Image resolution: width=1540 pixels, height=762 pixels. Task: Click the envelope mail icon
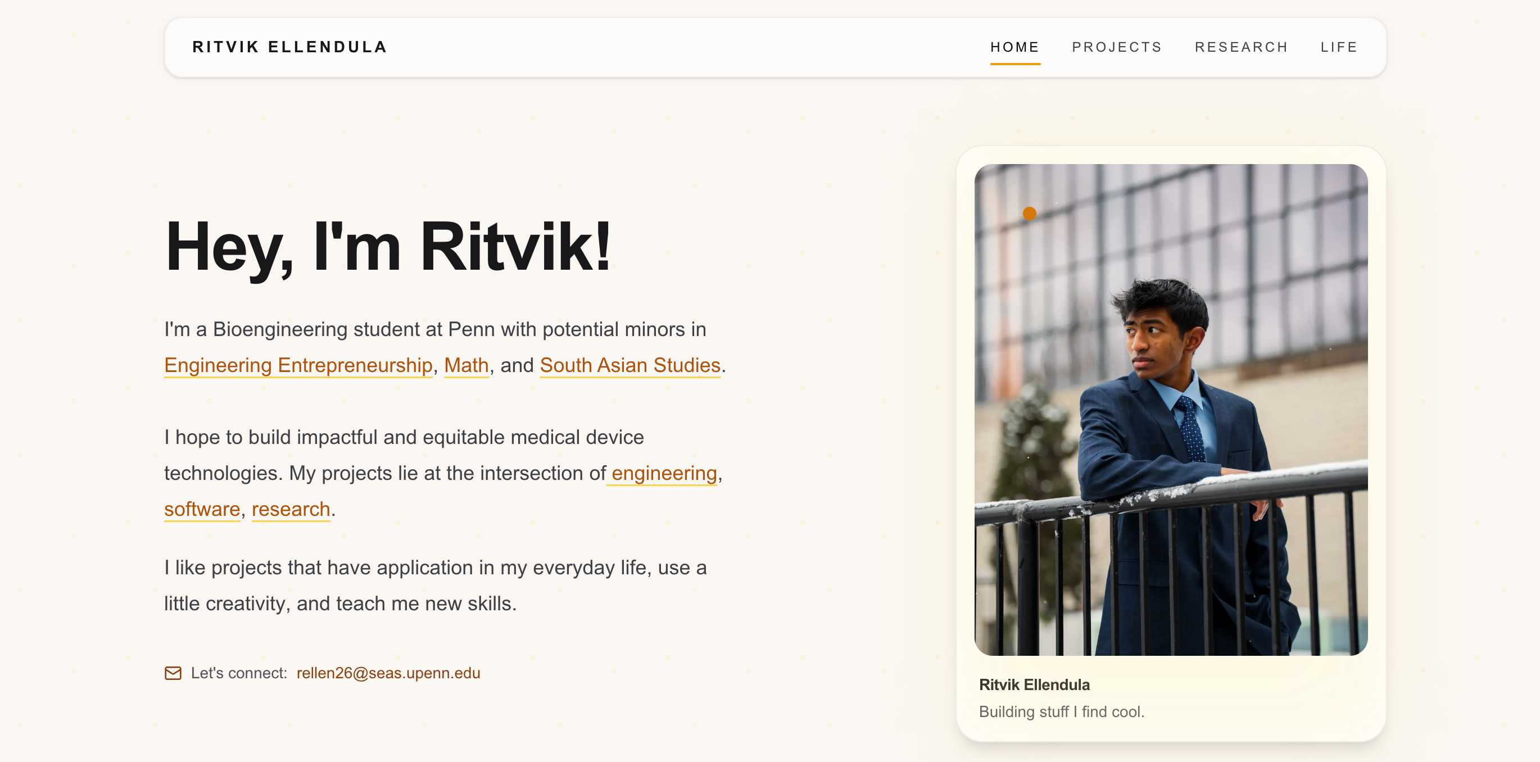[x=173, y=673]
